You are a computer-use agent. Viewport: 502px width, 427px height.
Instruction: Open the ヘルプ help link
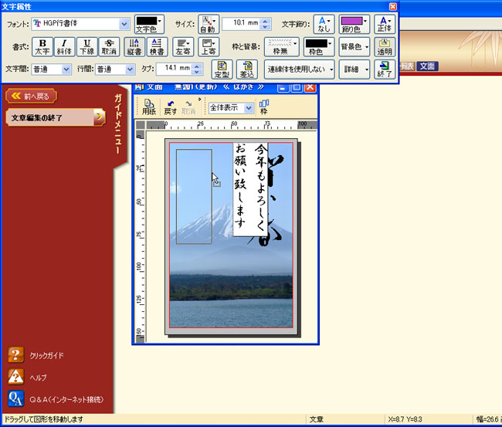tap(38, 377)
